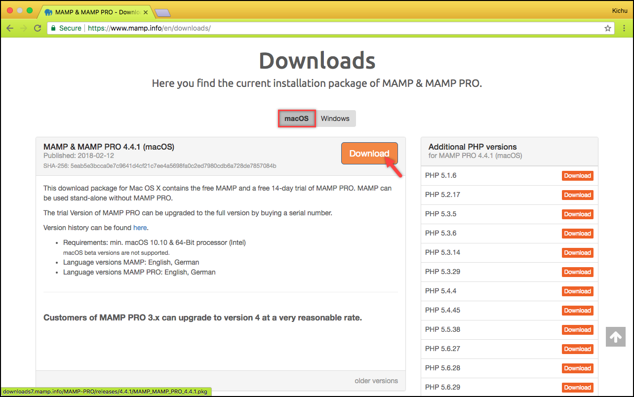Click the 'Additional PHP versions' heading
This screenshot has height=397, width=634.
click(x=473, y=147)
